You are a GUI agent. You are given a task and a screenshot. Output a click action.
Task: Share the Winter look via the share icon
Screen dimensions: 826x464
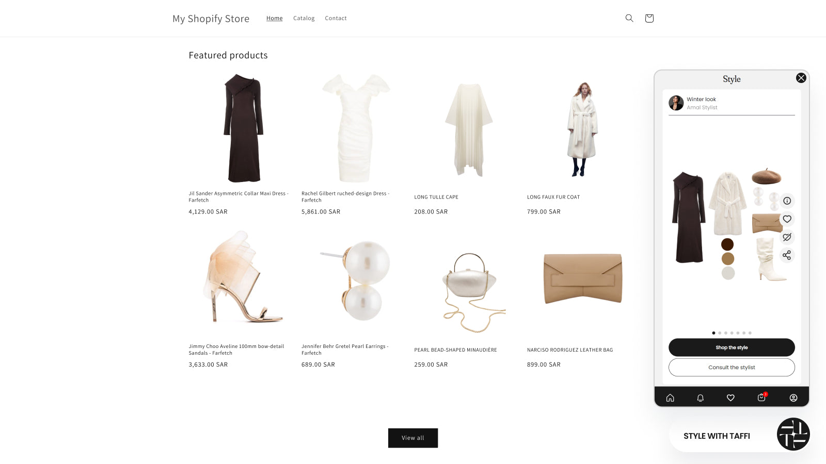coord(787,255)
